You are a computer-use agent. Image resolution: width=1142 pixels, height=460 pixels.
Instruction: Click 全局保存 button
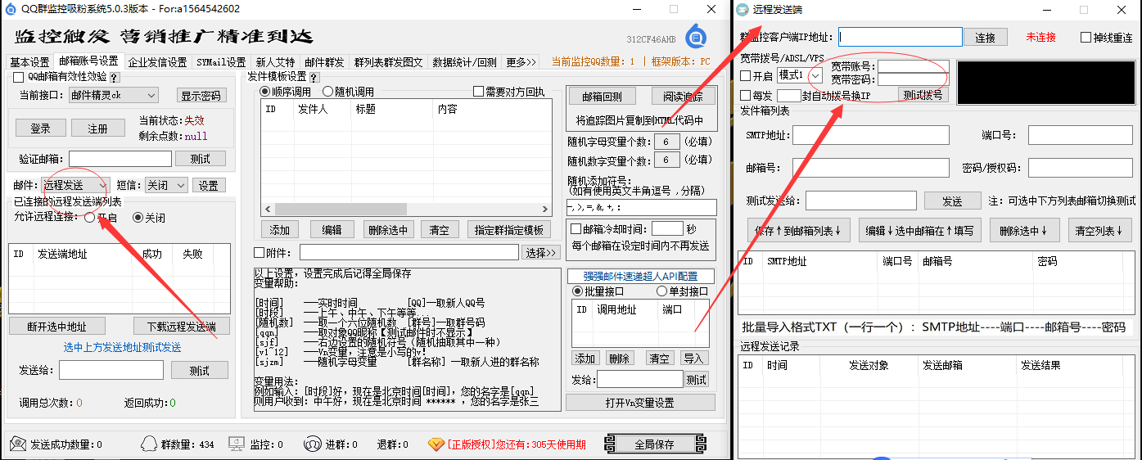(x=654, y=444)
